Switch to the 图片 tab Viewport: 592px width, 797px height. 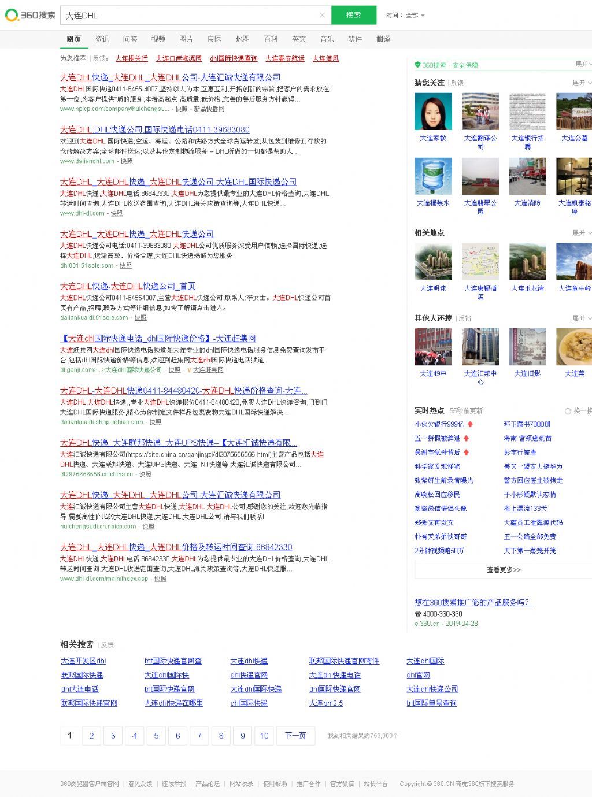(x=186, y=39)
